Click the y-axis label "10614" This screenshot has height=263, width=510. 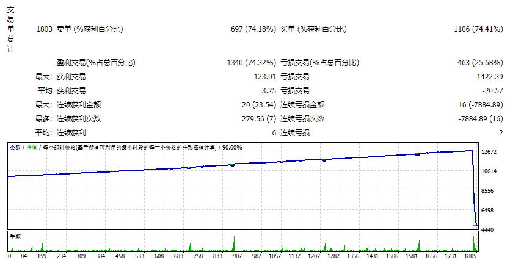click(489, 171)
